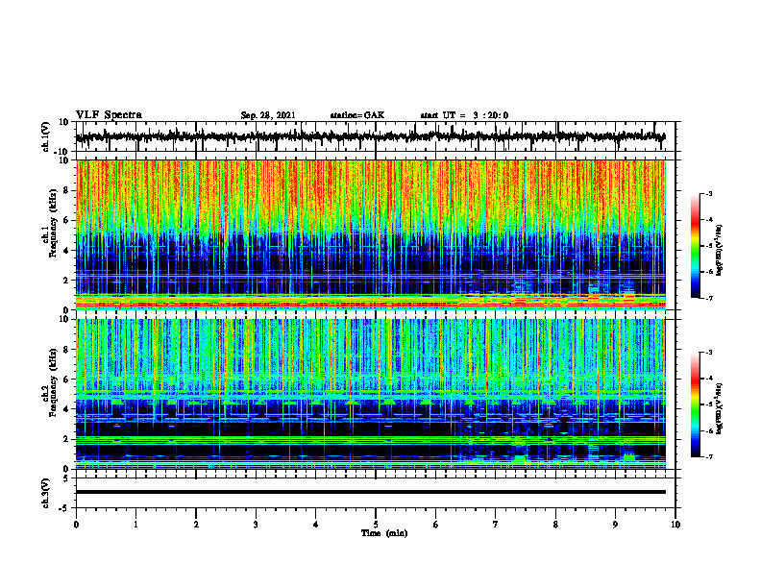Click the '-3' value on ch.2 colorbar

tap(709, 353)
